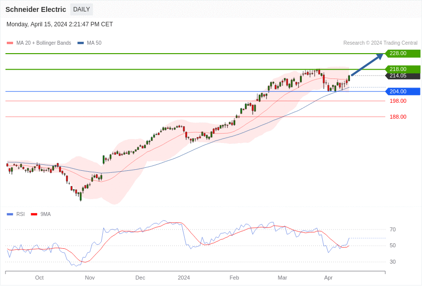Click the Schneider Electric chart title
Viewport: 422px width, 286px height.
coord(36,9)
